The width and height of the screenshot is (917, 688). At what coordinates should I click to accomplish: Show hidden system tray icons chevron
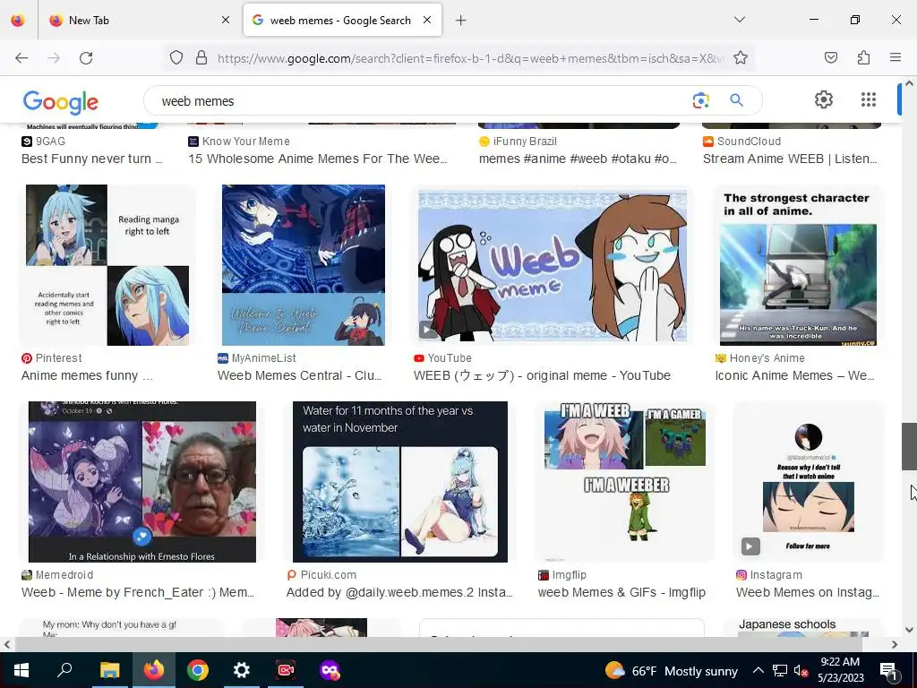pyautogui.click(x=758, y=670)
